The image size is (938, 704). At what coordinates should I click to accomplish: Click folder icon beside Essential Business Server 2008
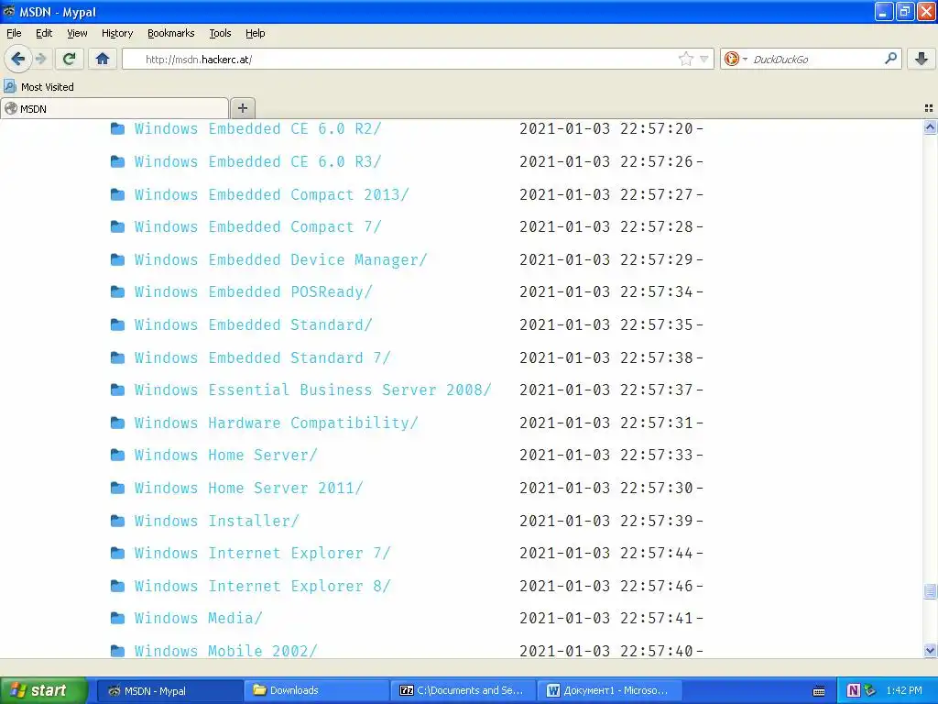tap(118, 390)
